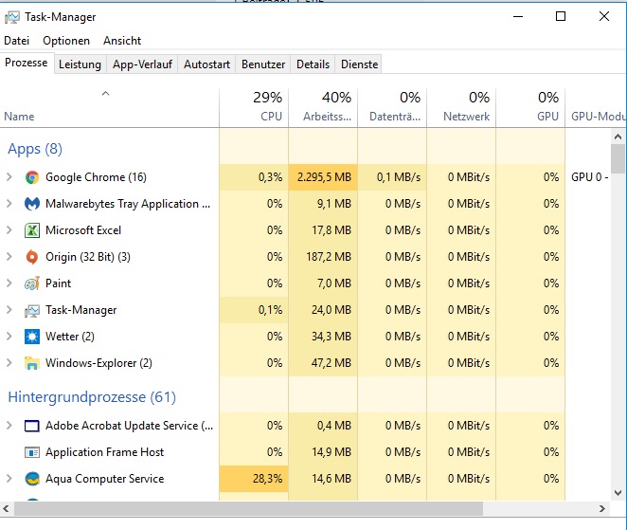Open the Optionen menu
Image resolution: width=627 pixels, height=530 pixels.
coord(66,41)
